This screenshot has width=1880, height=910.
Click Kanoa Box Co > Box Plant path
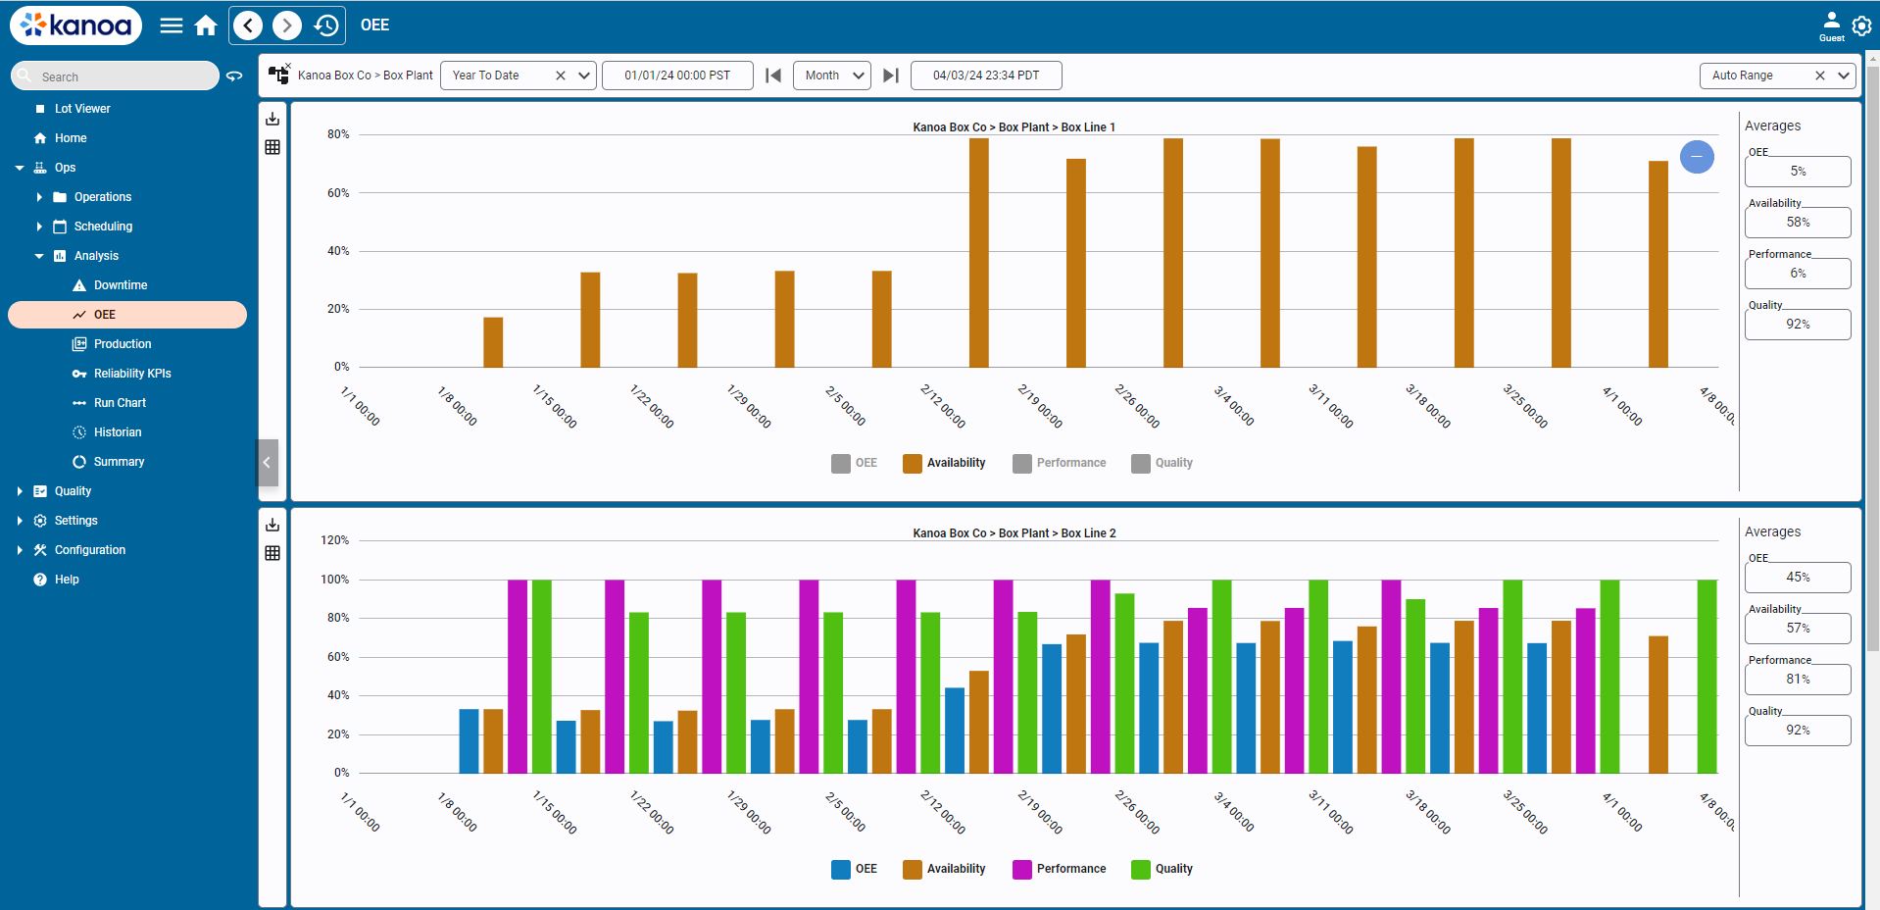365,76
